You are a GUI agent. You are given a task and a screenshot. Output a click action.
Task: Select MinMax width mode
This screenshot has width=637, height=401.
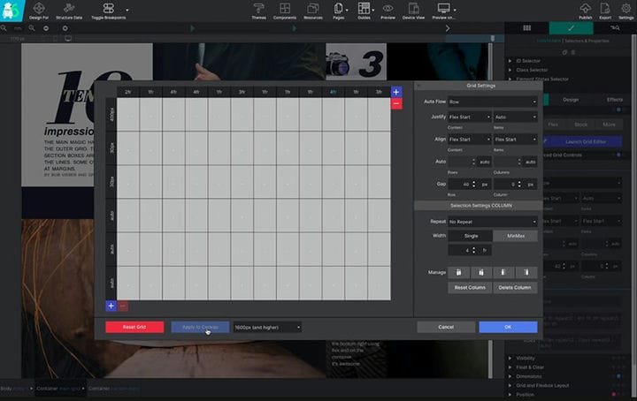[x=516, y=236]
